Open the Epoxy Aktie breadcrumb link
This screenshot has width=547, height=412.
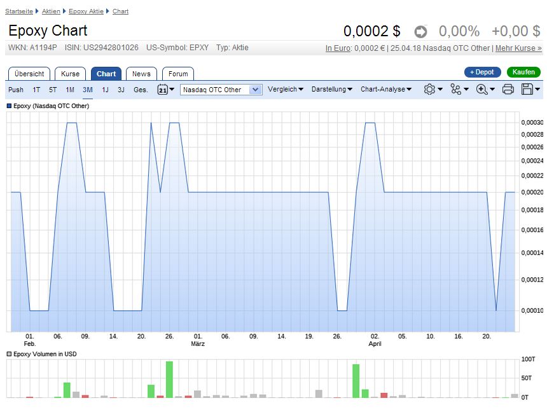coord(86,11)
